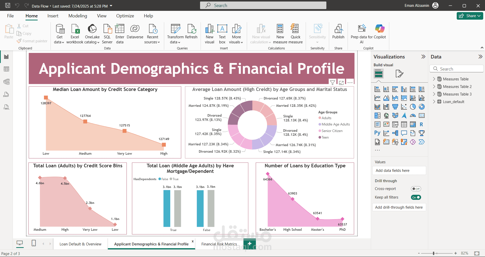Select the Python visual icon
The width and height of the screenshot is (485, 257).
coord(377,133)
